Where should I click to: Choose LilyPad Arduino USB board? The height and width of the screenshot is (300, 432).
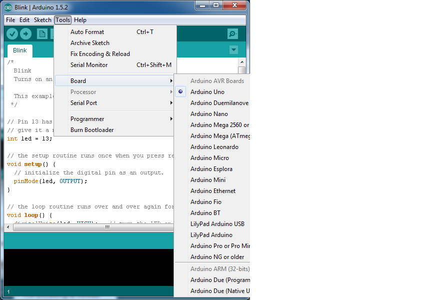click(x=212, y=224)
